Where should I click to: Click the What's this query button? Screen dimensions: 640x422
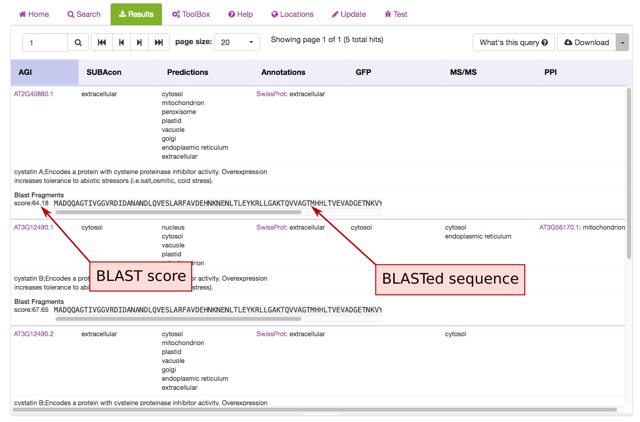[513, 43]
